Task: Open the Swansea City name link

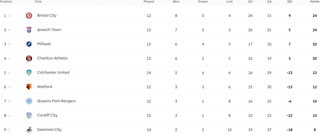Action: pos(49,130)
